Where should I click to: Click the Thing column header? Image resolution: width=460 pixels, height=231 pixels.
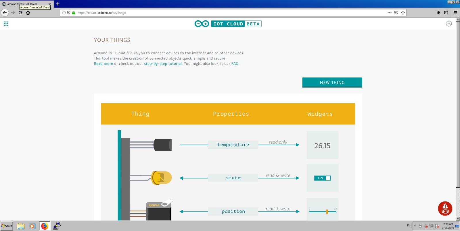pyautogui.click(x=140, y=114)
